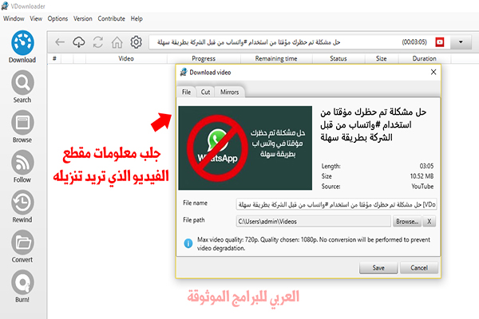Clear file path with X button

pos(430,222)
